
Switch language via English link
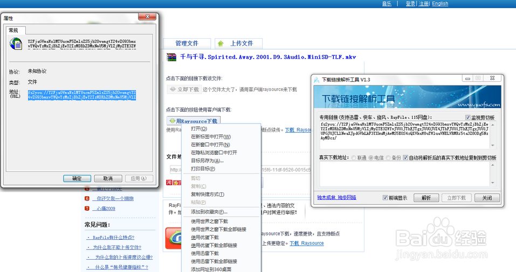coord(440,4)
